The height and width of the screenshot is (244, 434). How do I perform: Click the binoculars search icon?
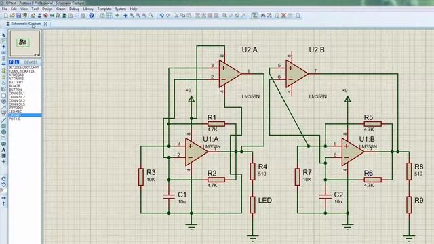pos(263,16)
